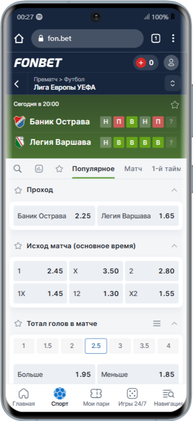The image size is (193, 421).
Task: Collapse the Исход матча section
Action: [174, 246]
